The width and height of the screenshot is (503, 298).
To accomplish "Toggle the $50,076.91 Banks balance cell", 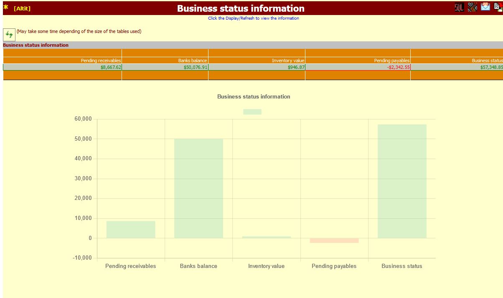I will click(x=165, y=67).
